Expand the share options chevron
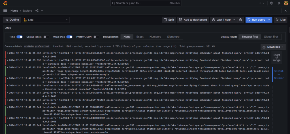The height and width of the screenshot is (134, 290). (42, 11)
